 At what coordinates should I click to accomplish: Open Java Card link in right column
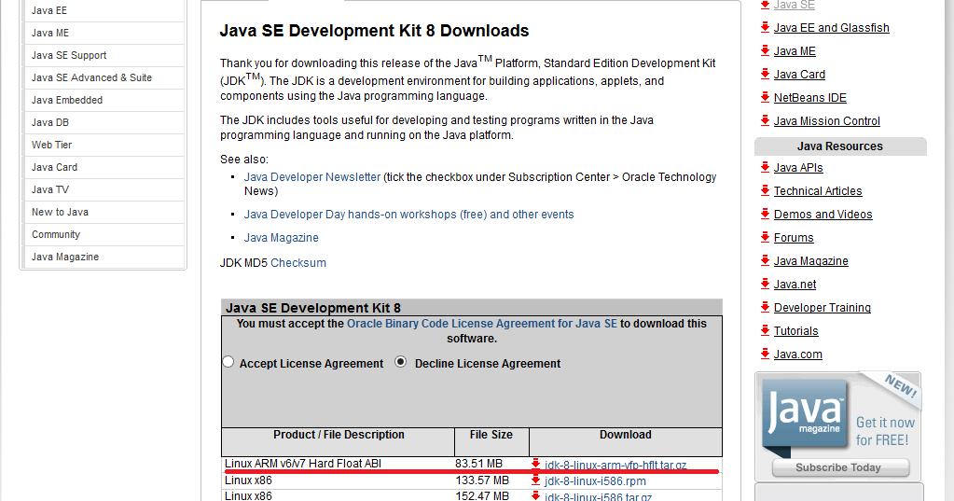coord(799,75)
